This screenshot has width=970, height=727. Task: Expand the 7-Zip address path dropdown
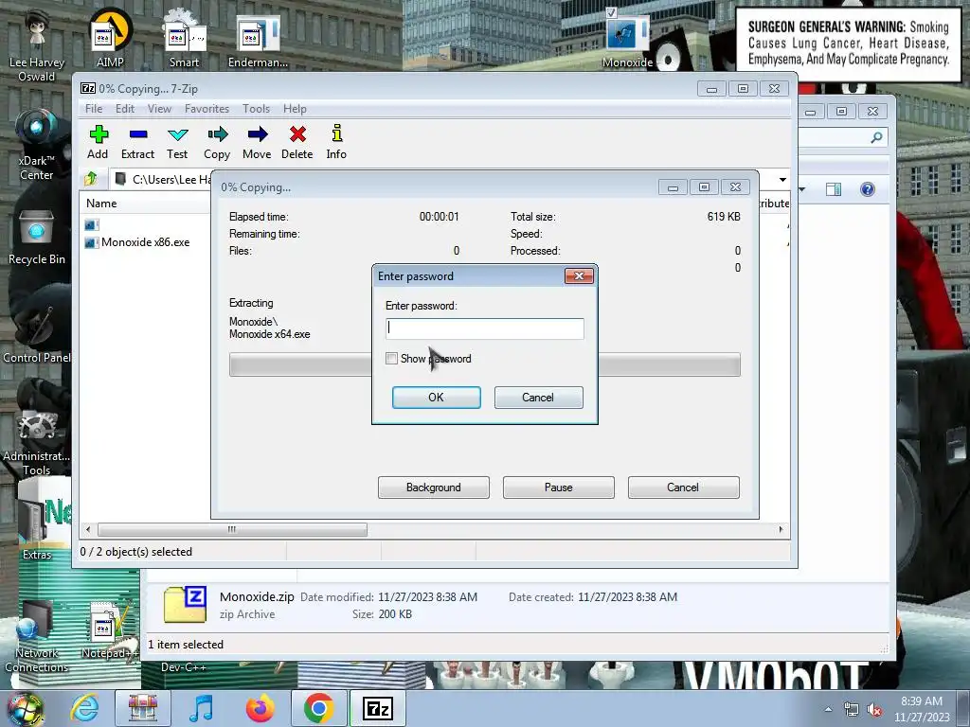[x=782, y=180]
